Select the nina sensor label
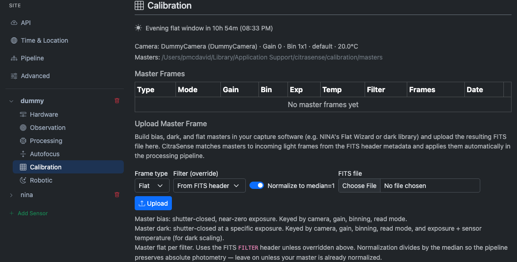517x262 pixels. tap(26, 195)
